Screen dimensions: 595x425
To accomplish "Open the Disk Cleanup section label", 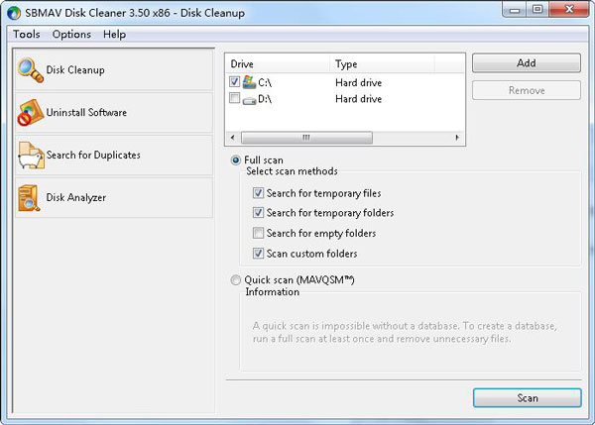I will click(x=75, y=70).
